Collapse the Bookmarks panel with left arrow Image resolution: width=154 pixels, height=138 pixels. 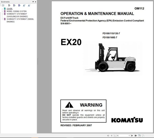coord(35,2)
